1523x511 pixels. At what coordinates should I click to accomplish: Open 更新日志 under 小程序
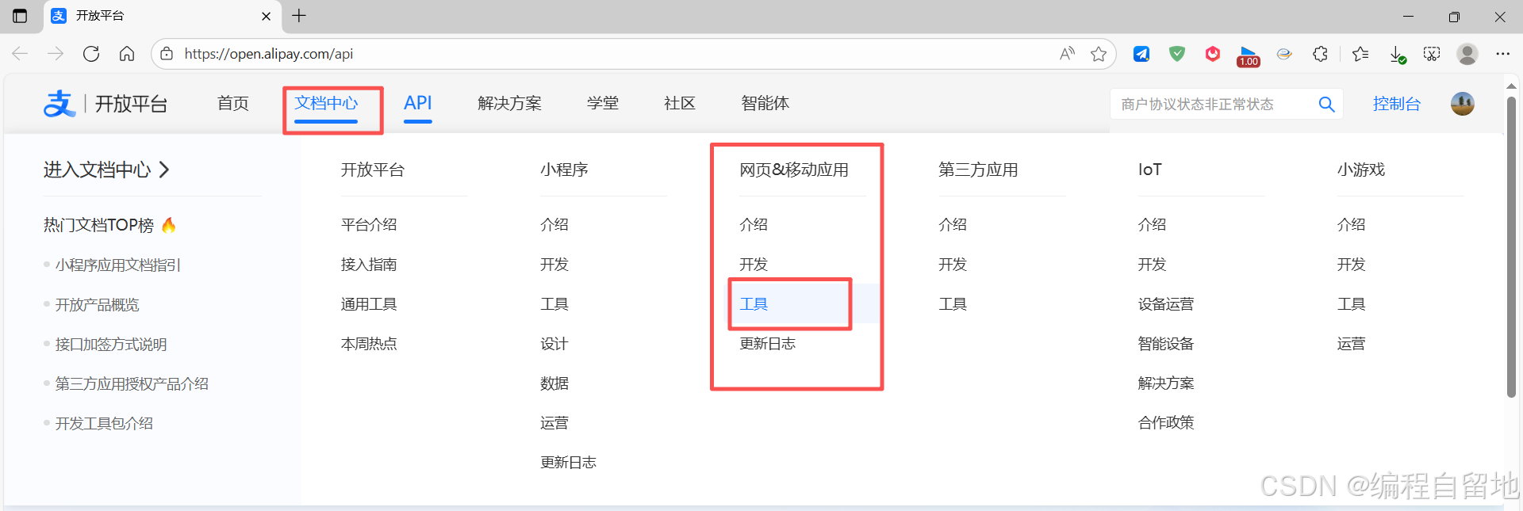pos(568,463)
